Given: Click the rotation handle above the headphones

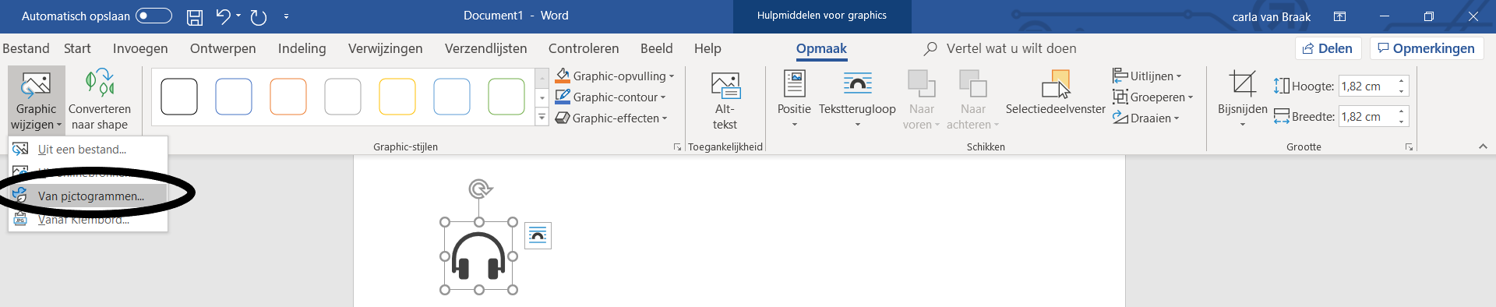Looking at the screenshot, I should 480,189.
